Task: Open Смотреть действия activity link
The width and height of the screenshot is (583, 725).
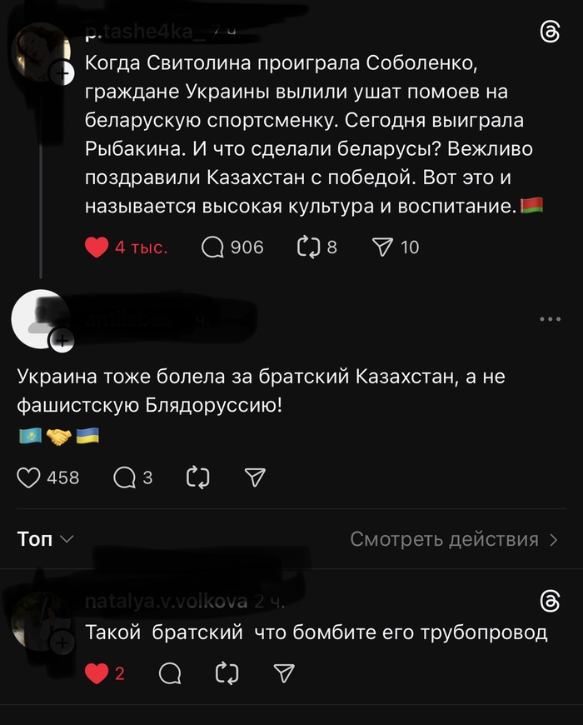Action: tap(454, 539)
